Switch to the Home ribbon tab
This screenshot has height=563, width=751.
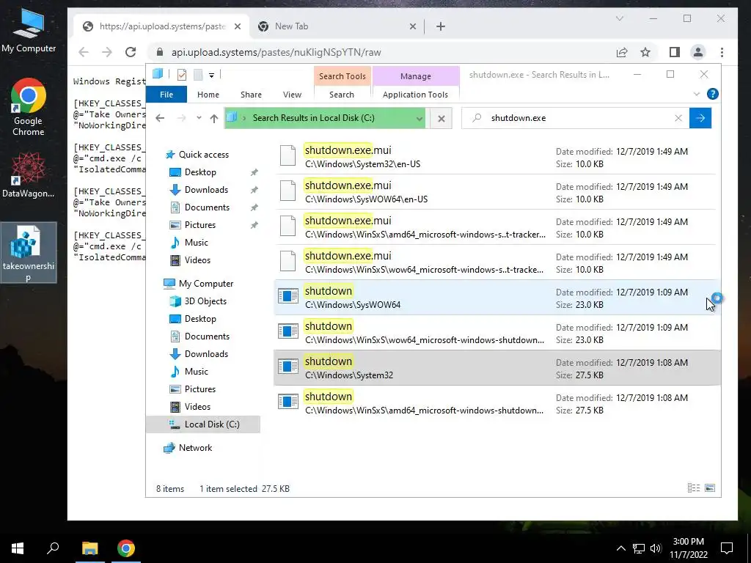click(208, 95)
